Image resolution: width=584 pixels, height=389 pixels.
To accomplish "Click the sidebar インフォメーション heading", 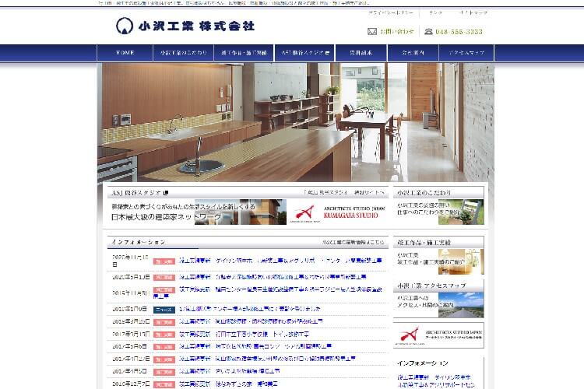I will [423, 363].
